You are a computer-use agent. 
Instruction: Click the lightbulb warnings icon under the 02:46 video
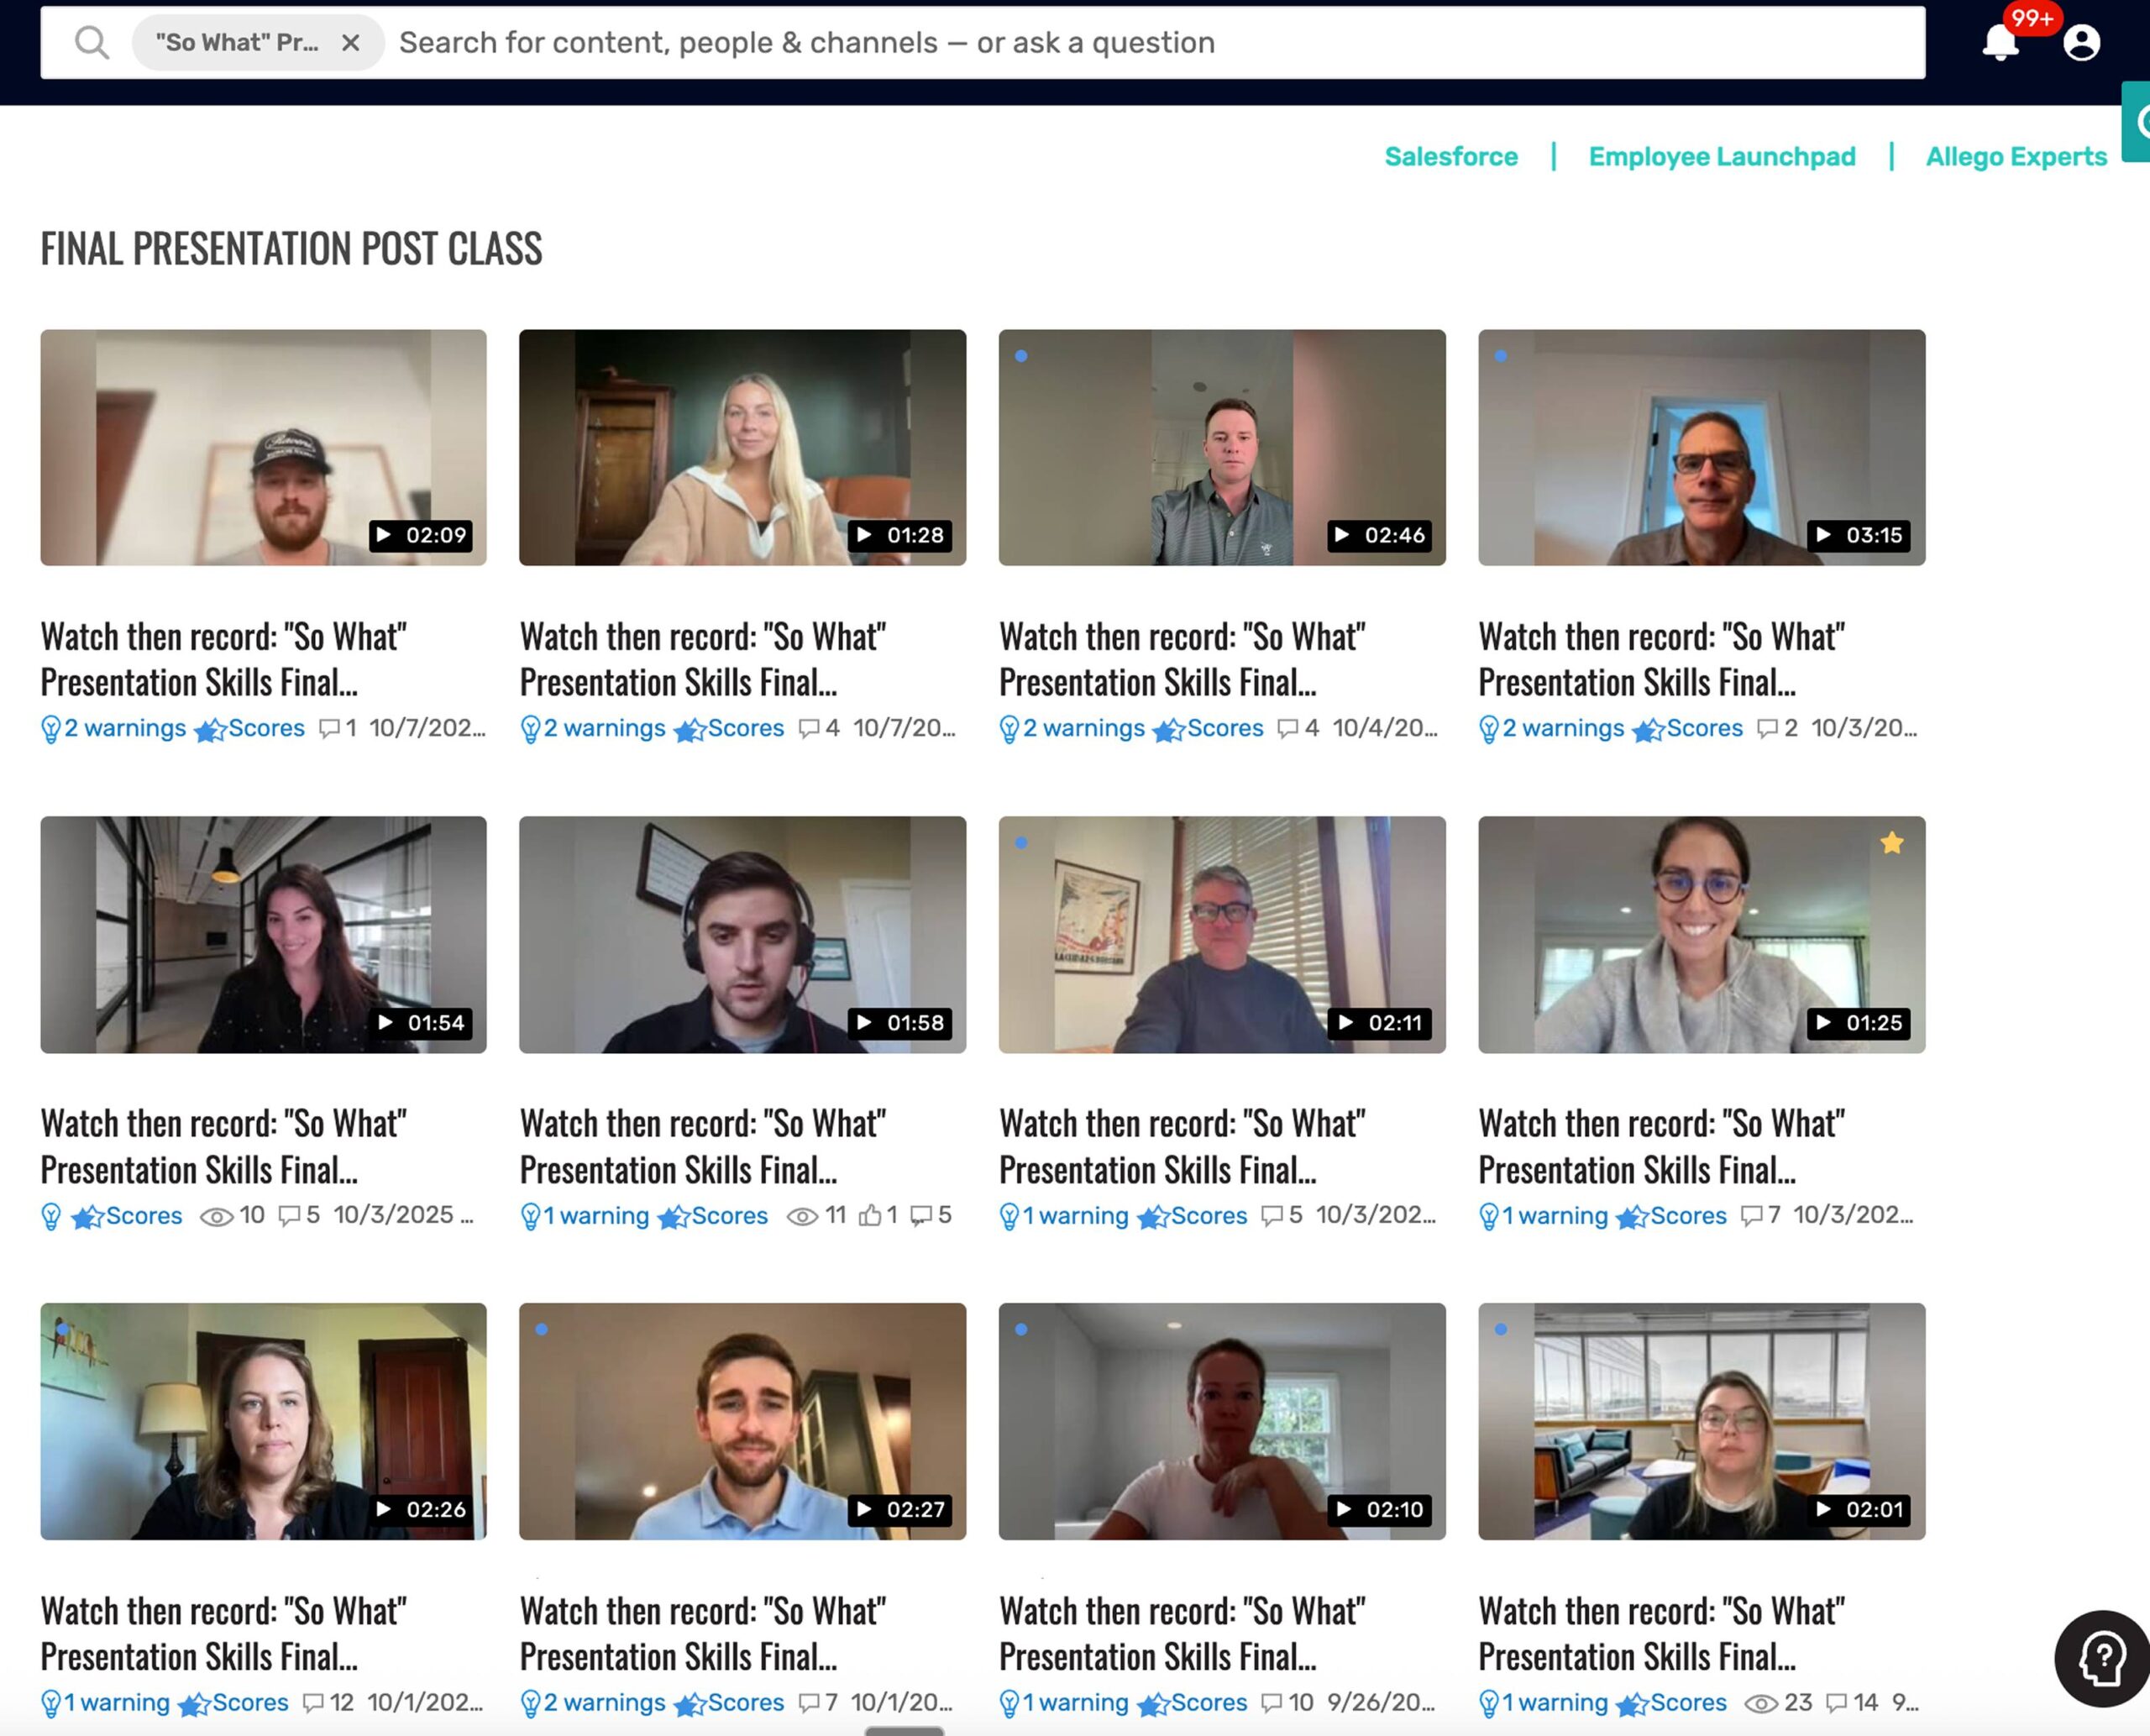[x=1009, y=729]
